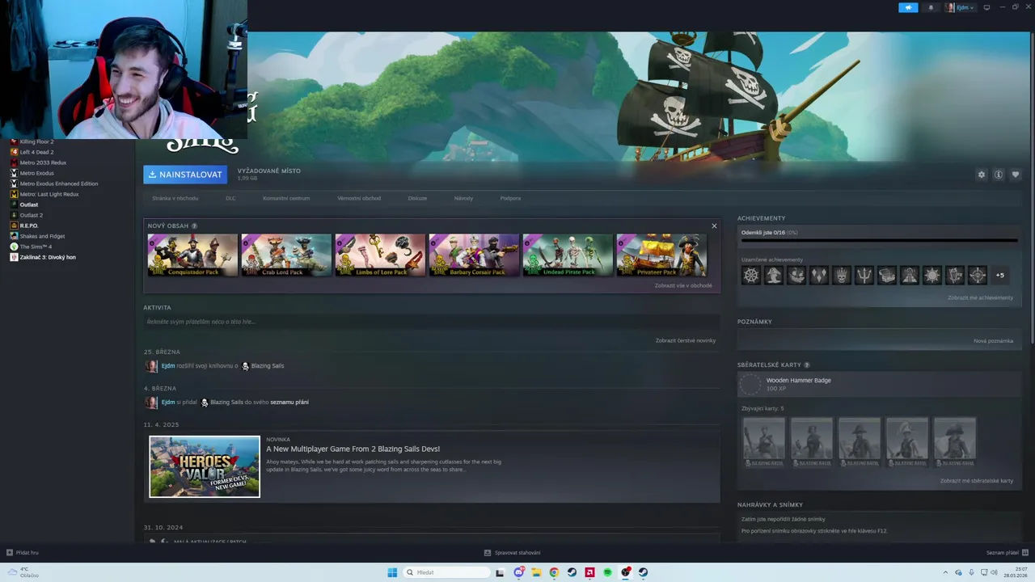Screen dimensions: 1035x582
Task: Select Outlast 2 in library
Action: click(x=32, y=215)
